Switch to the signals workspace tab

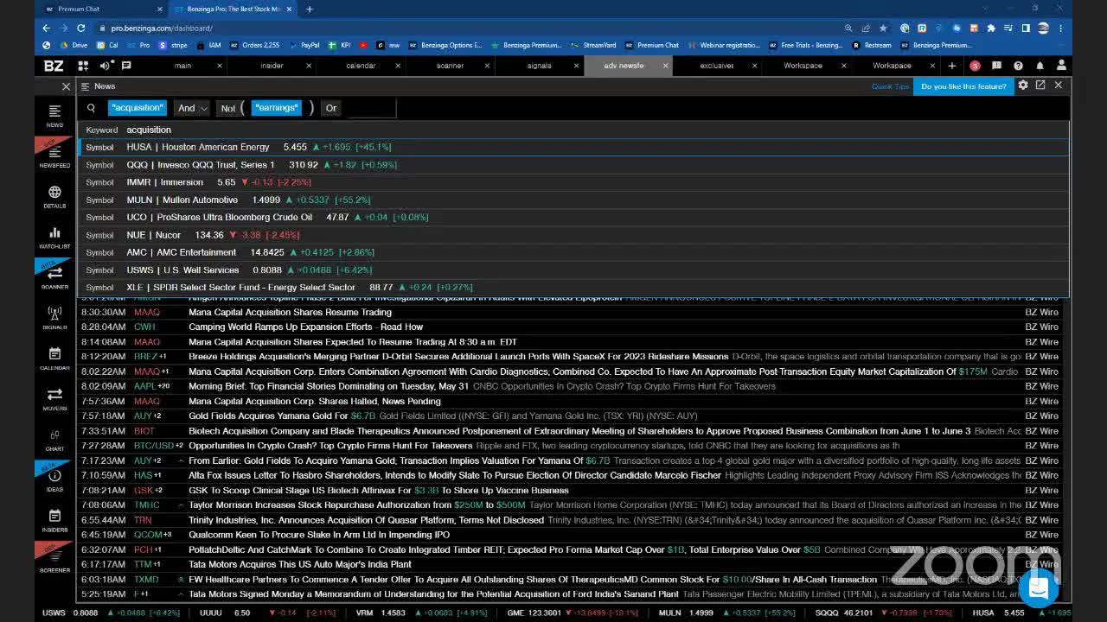click(x=539, y=66)
